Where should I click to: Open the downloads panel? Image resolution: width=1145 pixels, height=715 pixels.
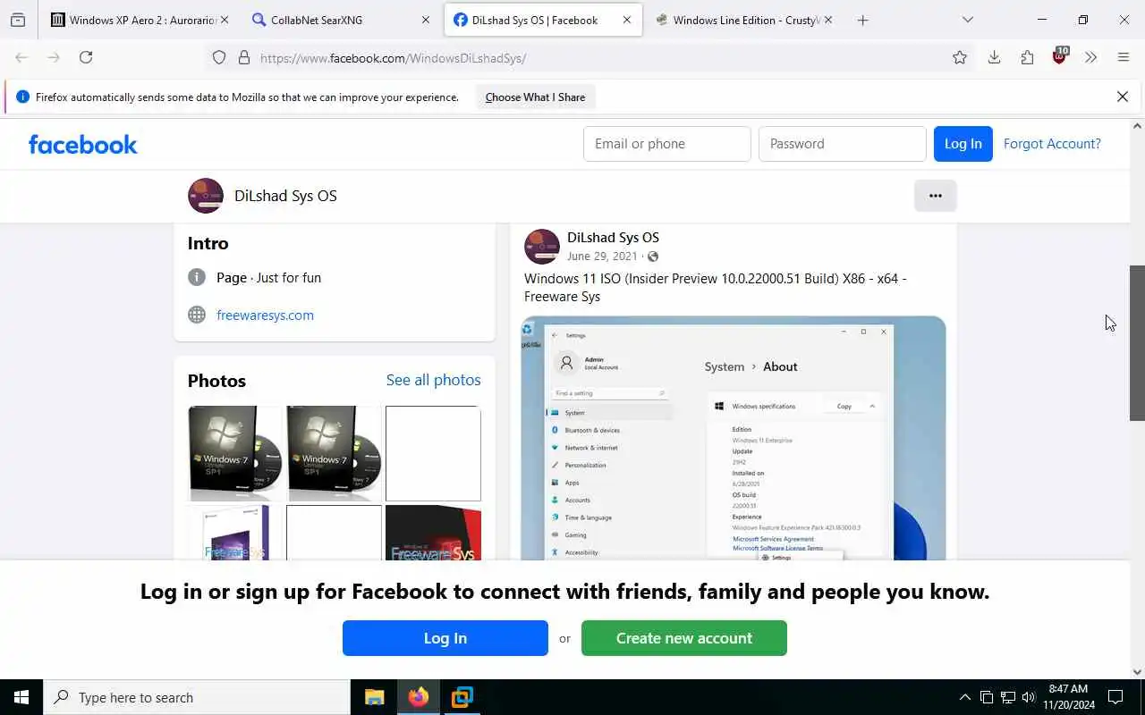(994, 57)
